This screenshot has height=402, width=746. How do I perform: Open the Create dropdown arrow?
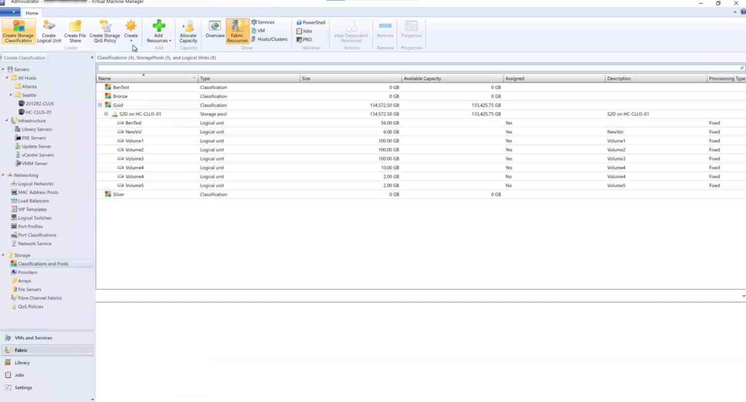click(131, 41)
